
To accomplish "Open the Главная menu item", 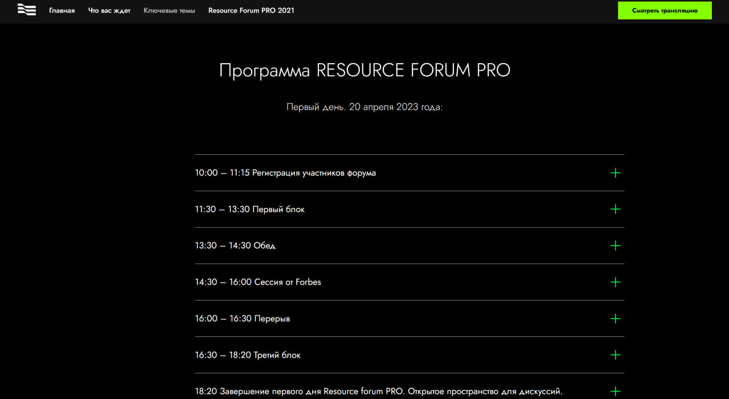I will point(62,10).
